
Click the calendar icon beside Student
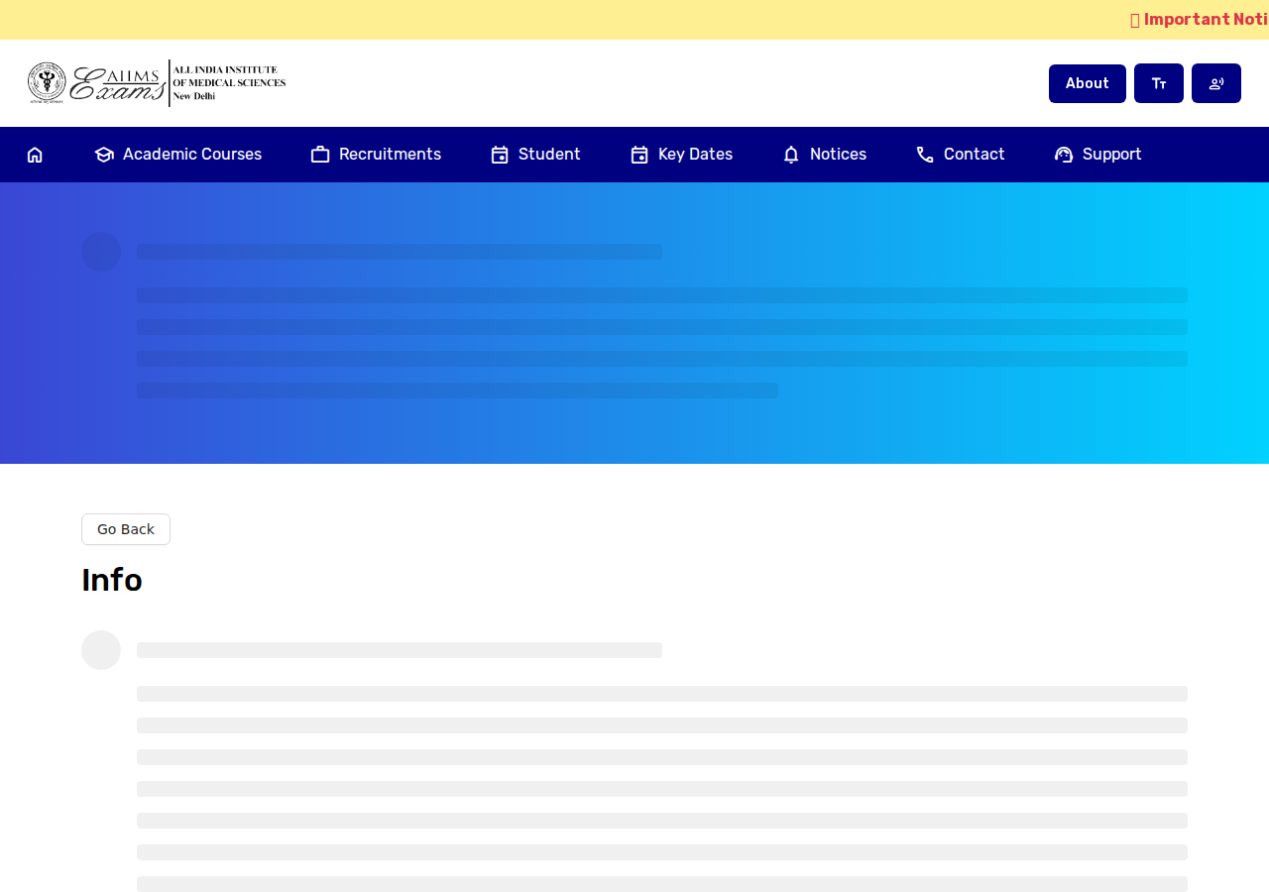pos(500,155)
